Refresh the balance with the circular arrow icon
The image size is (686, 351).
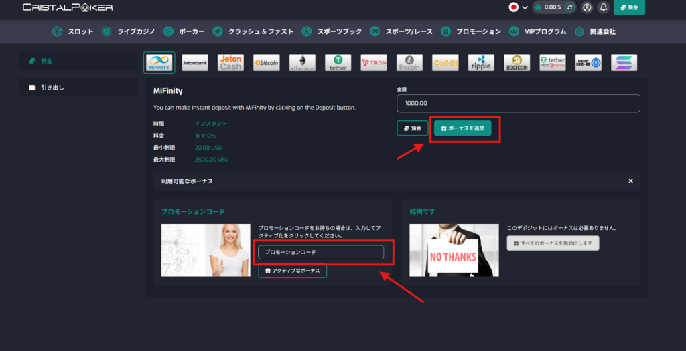click(x=569, y=7)
